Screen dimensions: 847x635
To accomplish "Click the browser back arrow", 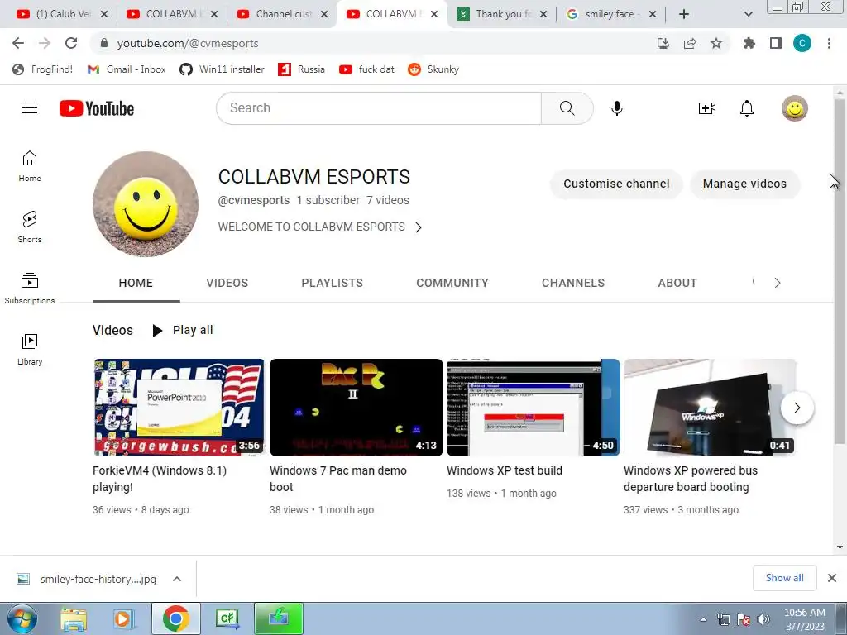I will (x=18, y=43).
